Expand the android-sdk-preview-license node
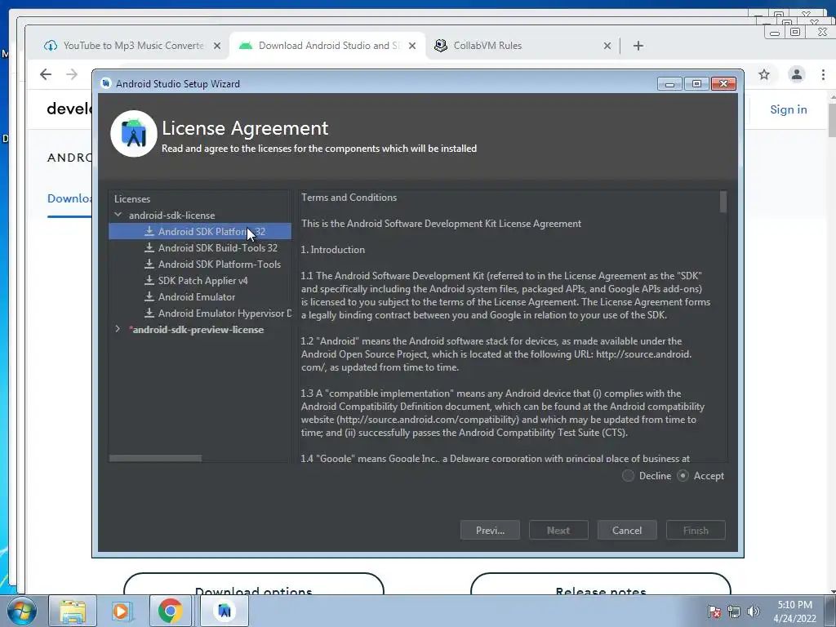Viewport: 836px width, 627px height. (118, 329)
